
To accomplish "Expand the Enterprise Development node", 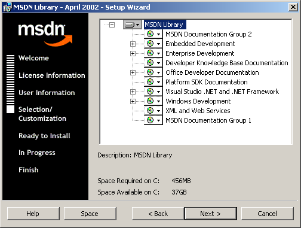I will point(133,53).
